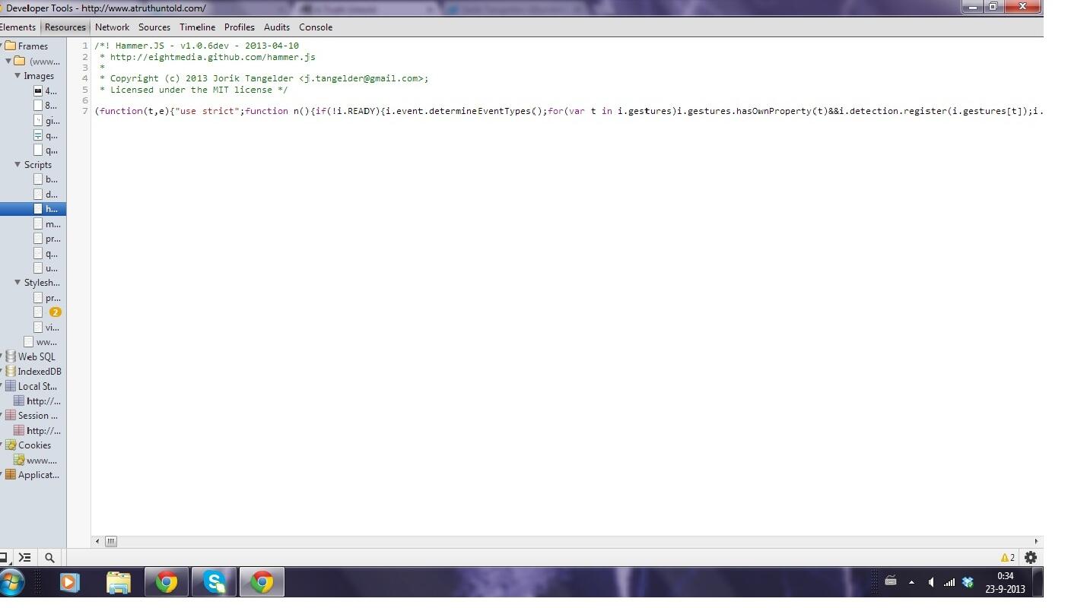Click the first Chrome taskbar icon beside Explorer
The height and width of the screenshot is (608, 1068).
pyautogui.click(x=167, y=583)
